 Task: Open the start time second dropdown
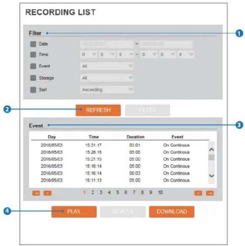click(x=126, y=54)
